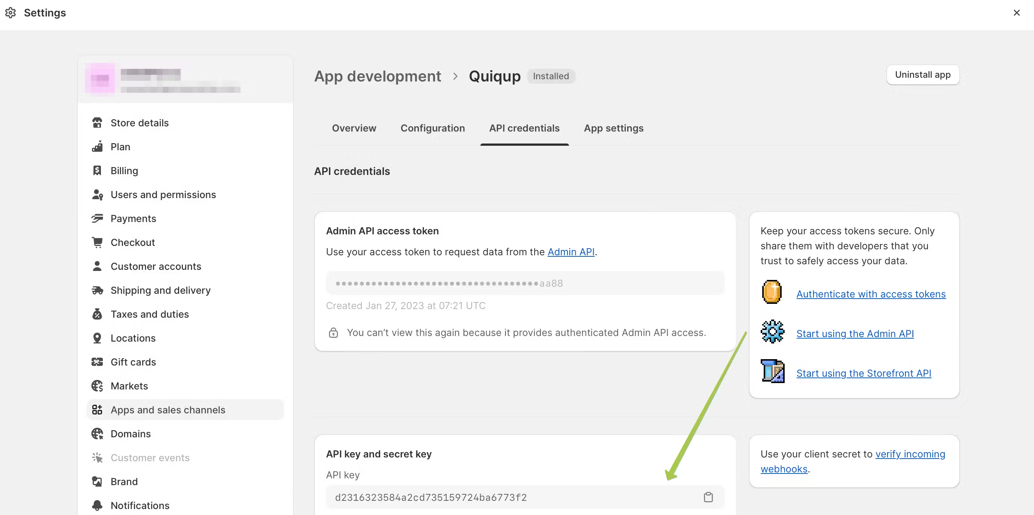Switch to the Overview tab
This screenshot has height=515, width=1034.
354,128
